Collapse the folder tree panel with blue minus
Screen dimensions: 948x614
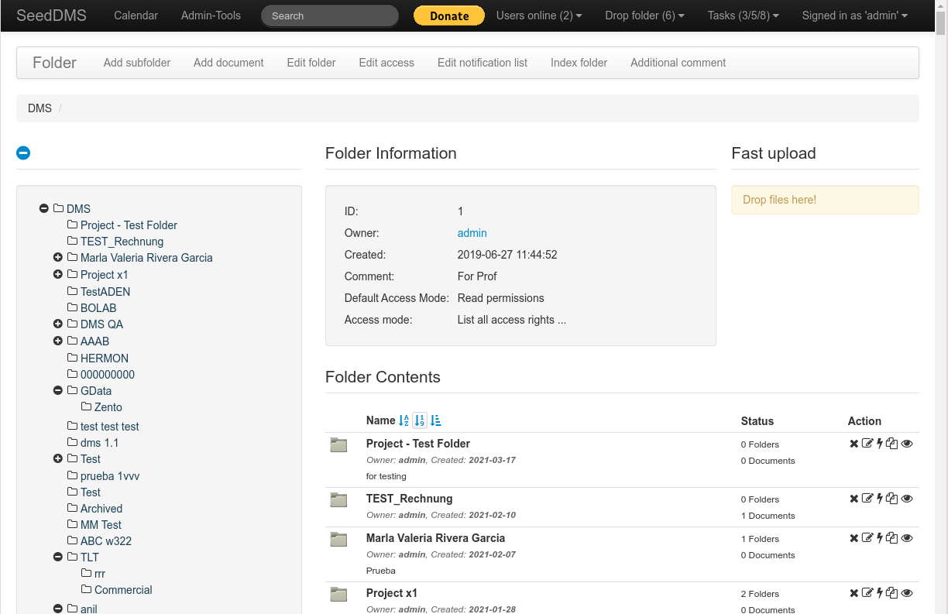tap(23, 153)
